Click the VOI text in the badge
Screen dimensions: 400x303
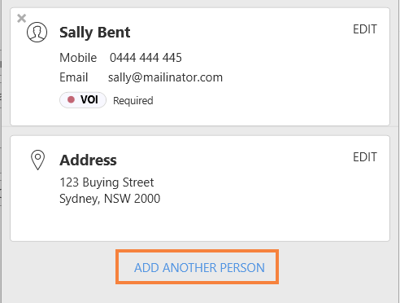click(x=89, y=99)
